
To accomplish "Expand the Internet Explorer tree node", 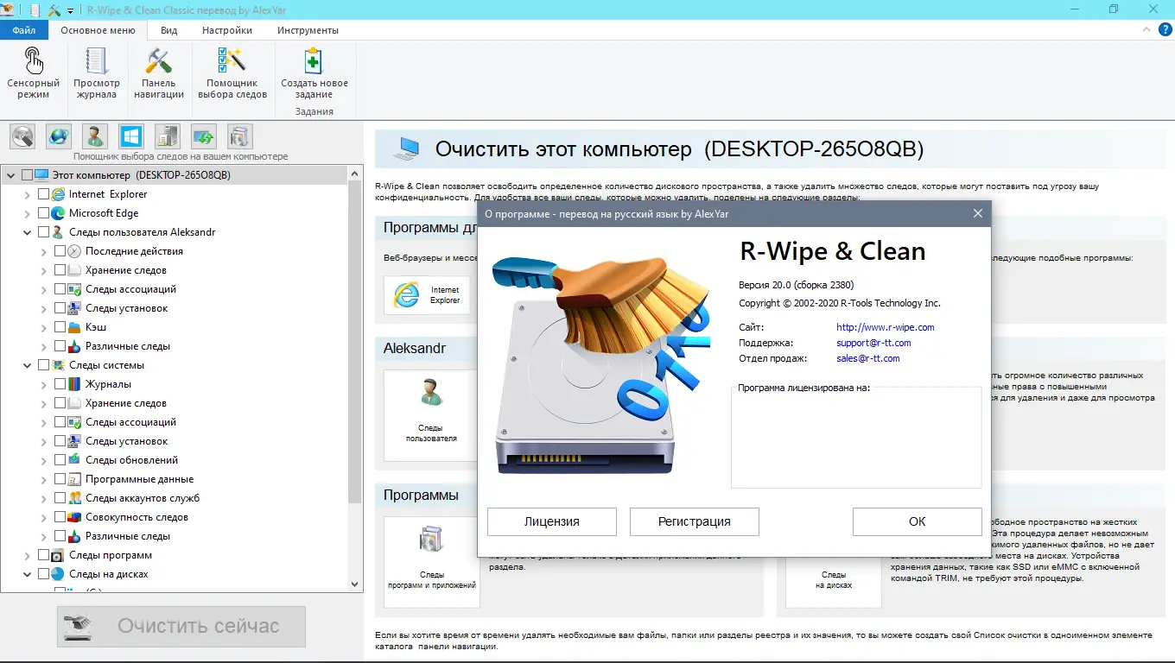I will tap(28, 194).
